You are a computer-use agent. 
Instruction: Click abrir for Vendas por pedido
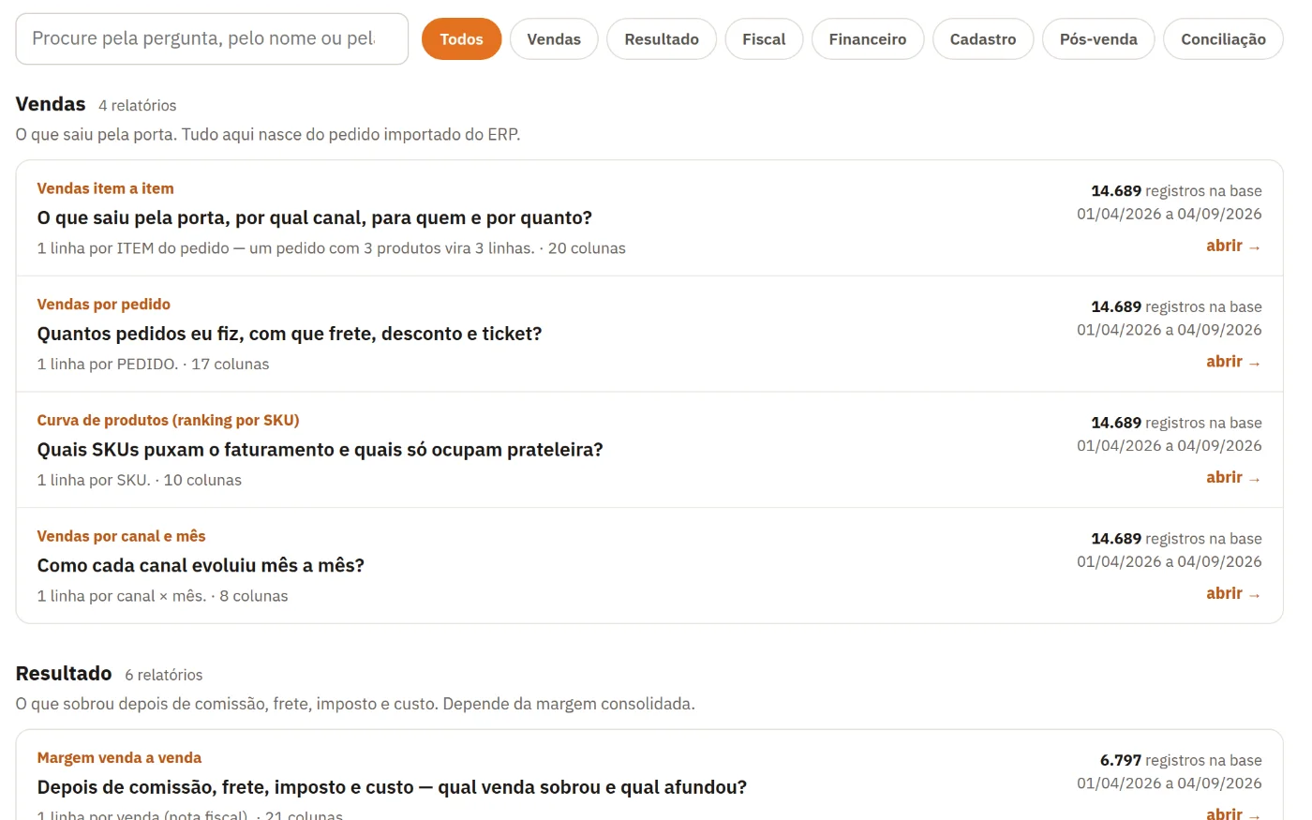coord(1233,362)
